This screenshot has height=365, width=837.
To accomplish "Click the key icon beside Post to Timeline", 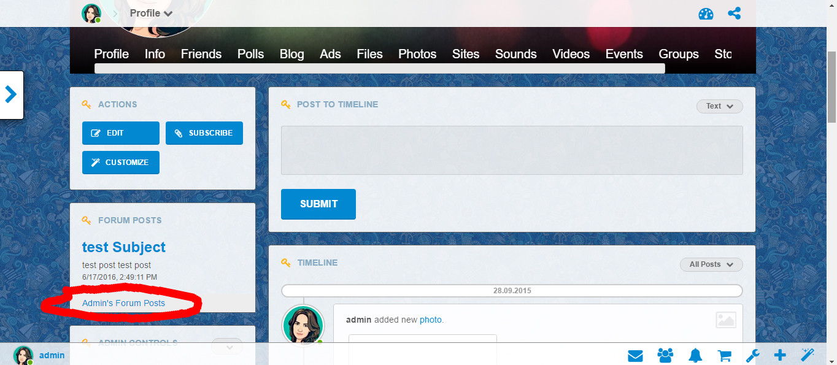I will click(285, 104).
